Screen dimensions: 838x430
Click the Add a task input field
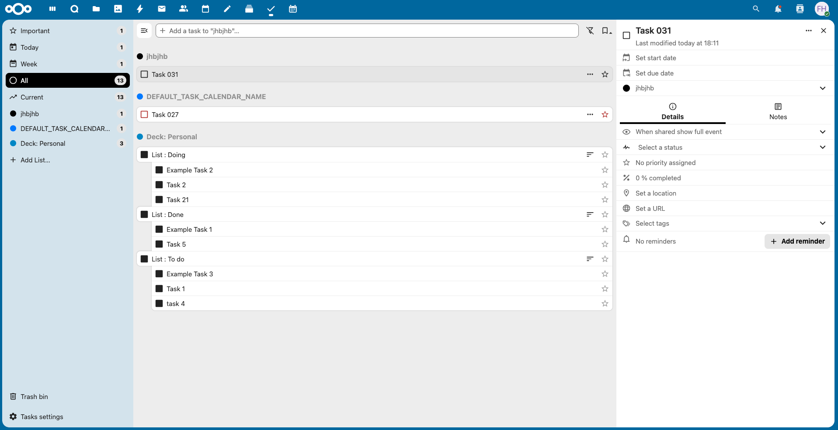(x=367, y=31)
